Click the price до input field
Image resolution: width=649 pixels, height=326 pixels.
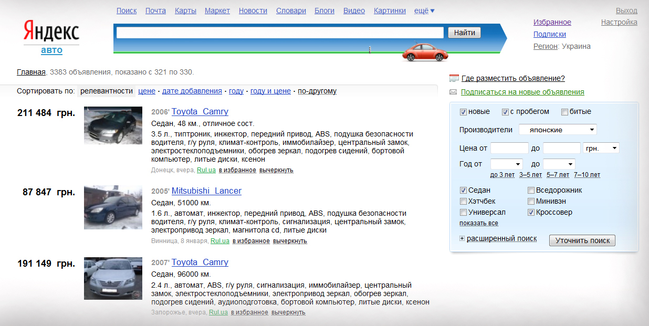click(562, 149)
